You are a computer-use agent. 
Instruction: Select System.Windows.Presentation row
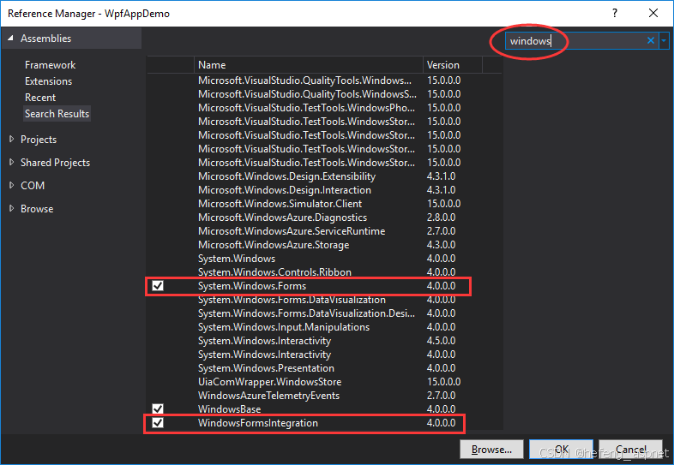click(324, 368)
